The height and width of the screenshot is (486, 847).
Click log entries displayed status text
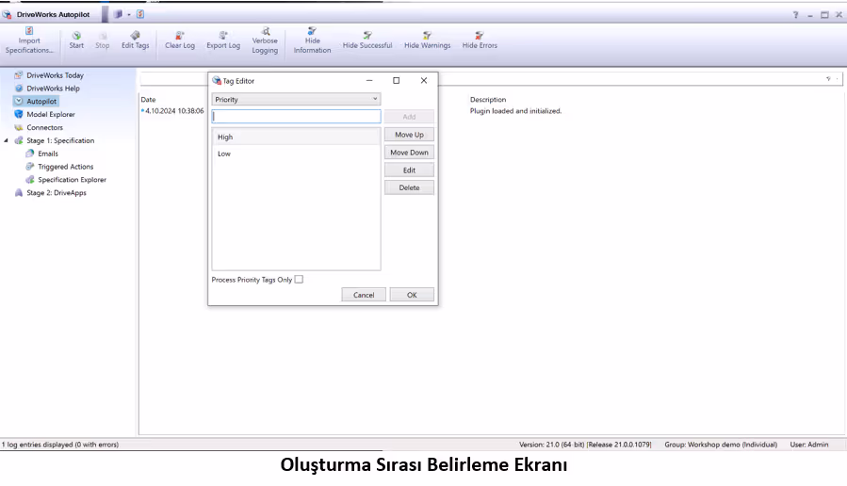coord(60,445)
